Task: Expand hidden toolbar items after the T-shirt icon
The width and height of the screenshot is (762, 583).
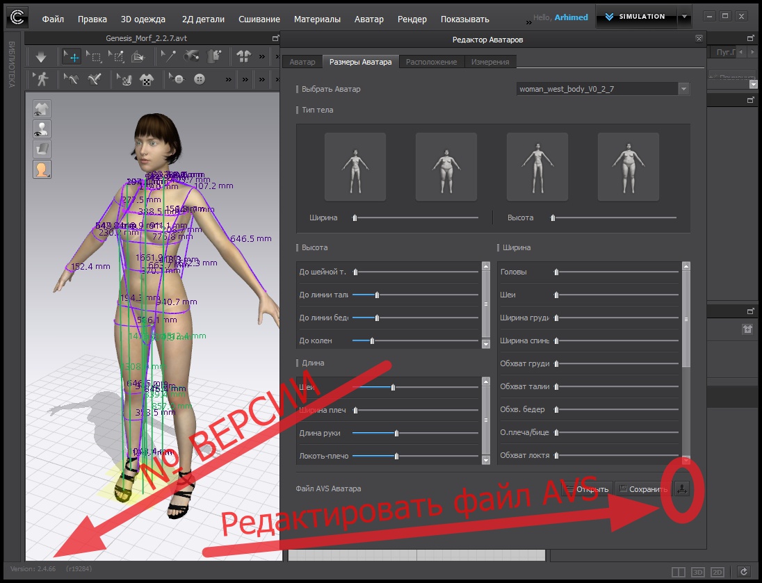Action: point(261,56)
